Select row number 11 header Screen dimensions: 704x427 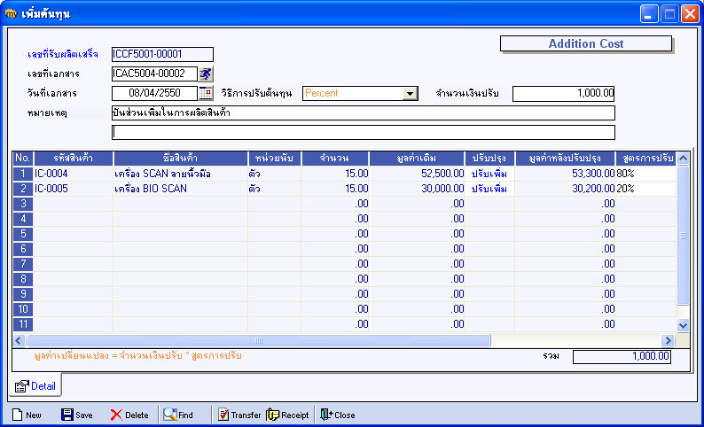tap(23, 324)
